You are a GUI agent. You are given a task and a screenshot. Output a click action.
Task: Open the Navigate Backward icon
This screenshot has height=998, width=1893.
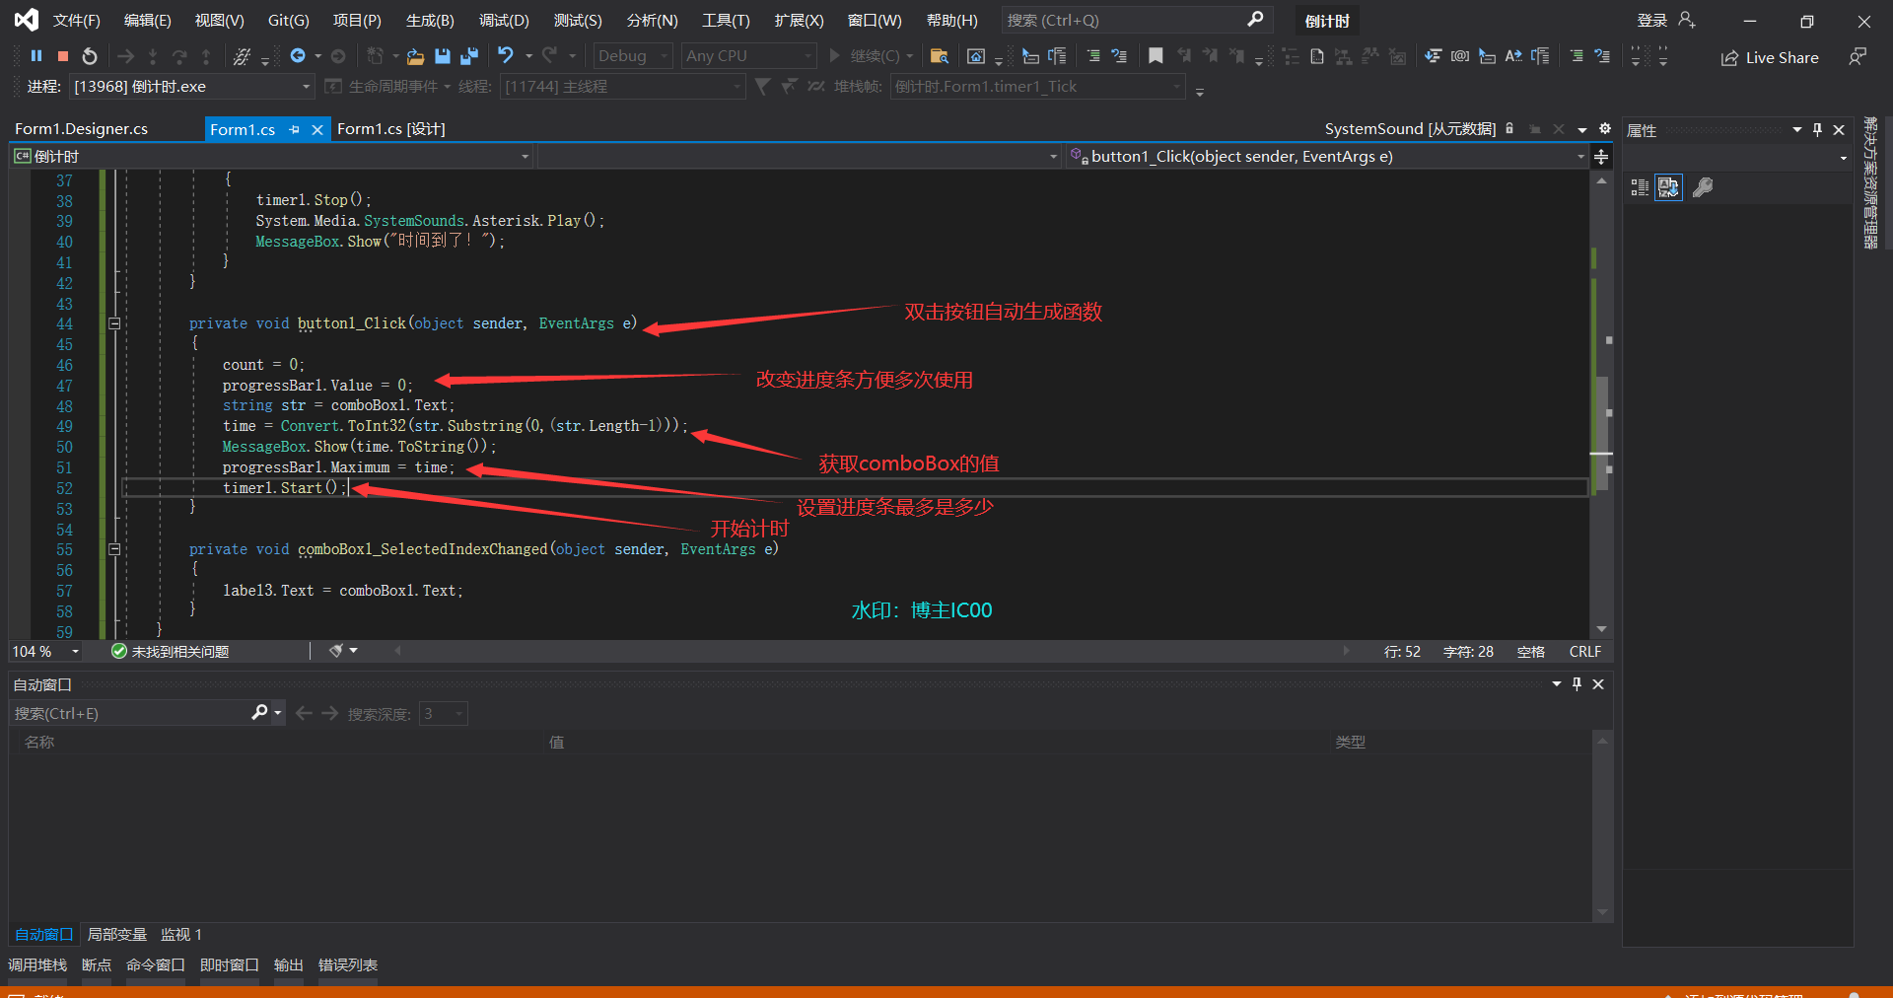[x=297, y=55]
